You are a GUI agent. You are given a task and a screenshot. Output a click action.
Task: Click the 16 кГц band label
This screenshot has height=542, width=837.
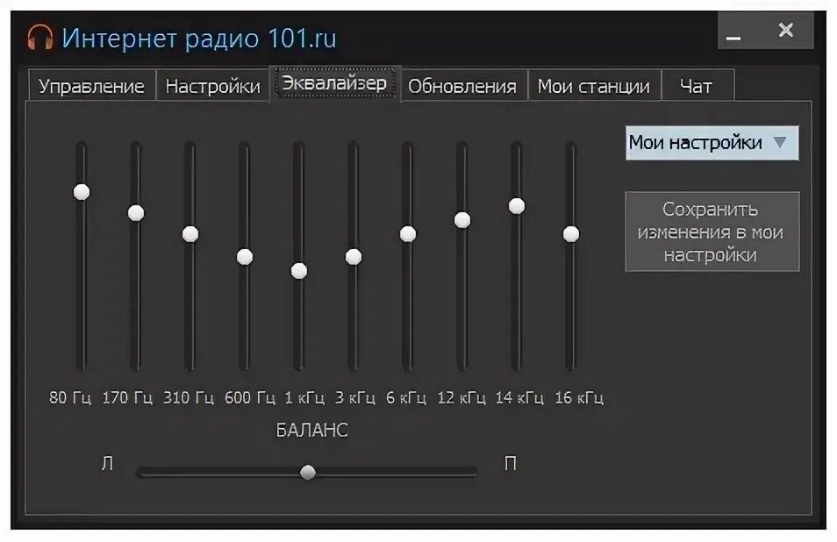pyautogui.click(x=579, y=397)
